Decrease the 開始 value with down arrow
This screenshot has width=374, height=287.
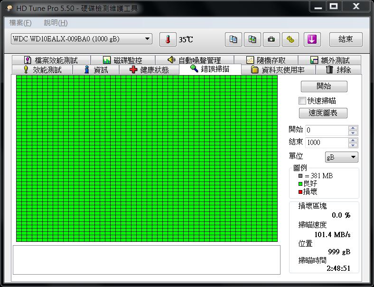click(x=353, y=133)
